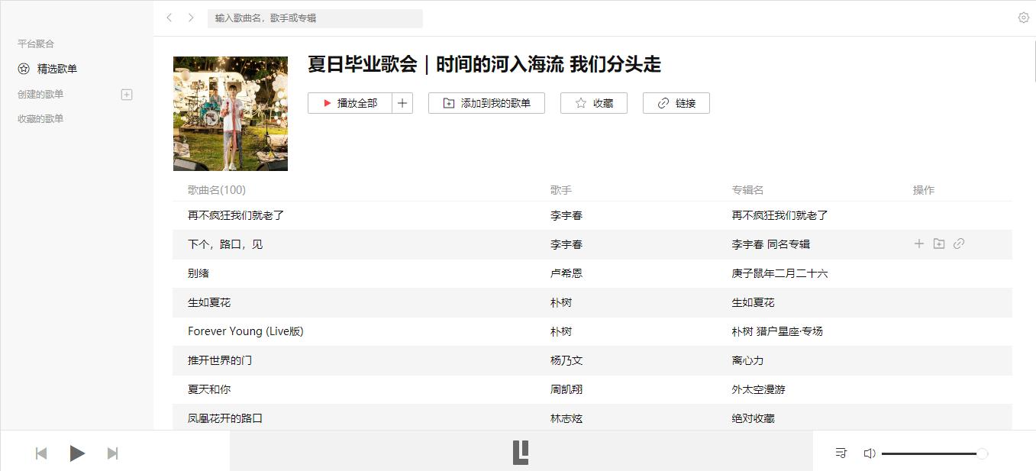
Task: Expand 创建的歌单 with the plus box
Action: pyautogui.click(x=126, y=93)
